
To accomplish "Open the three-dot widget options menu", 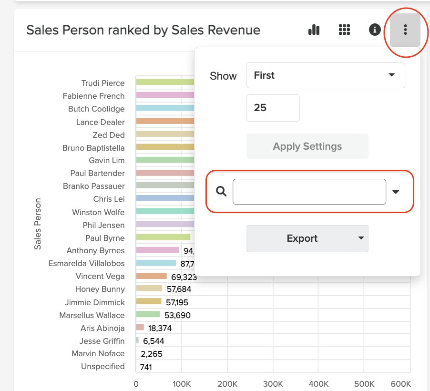I will (405, 30).
